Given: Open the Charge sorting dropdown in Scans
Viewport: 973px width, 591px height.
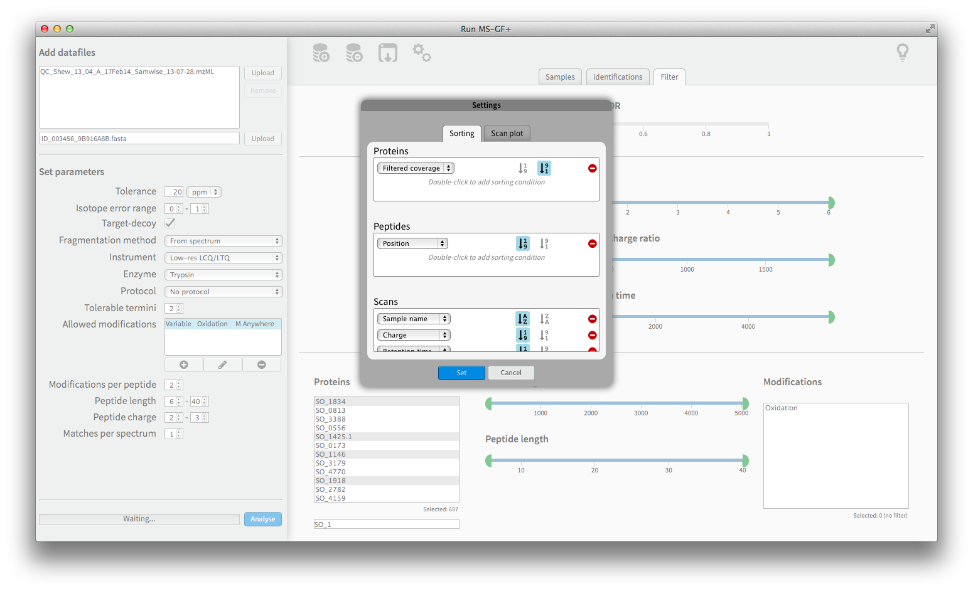Looking at the screenshot, I should pyautogui.click(x=414, y=335).
